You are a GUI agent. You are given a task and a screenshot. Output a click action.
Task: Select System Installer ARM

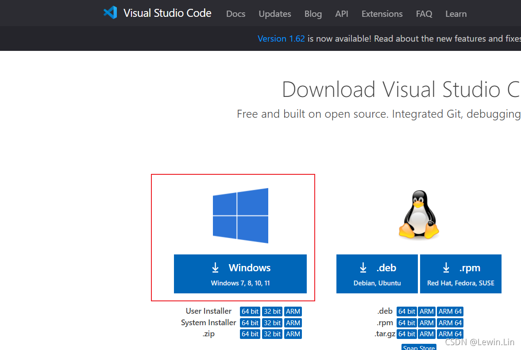pos(293,323)
